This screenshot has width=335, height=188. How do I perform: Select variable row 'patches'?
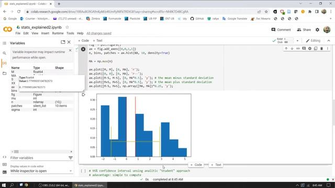[42, 106]
